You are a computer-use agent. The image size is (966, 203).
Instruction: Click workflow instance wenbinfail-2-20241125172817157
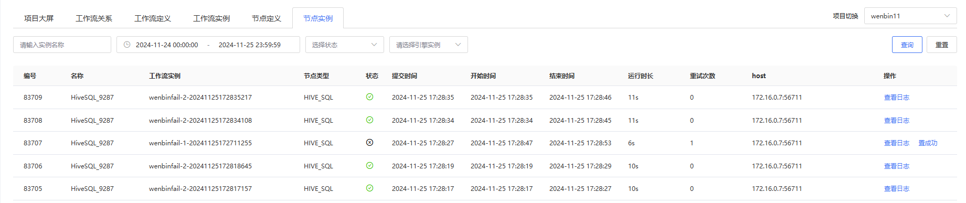point(200,189)
